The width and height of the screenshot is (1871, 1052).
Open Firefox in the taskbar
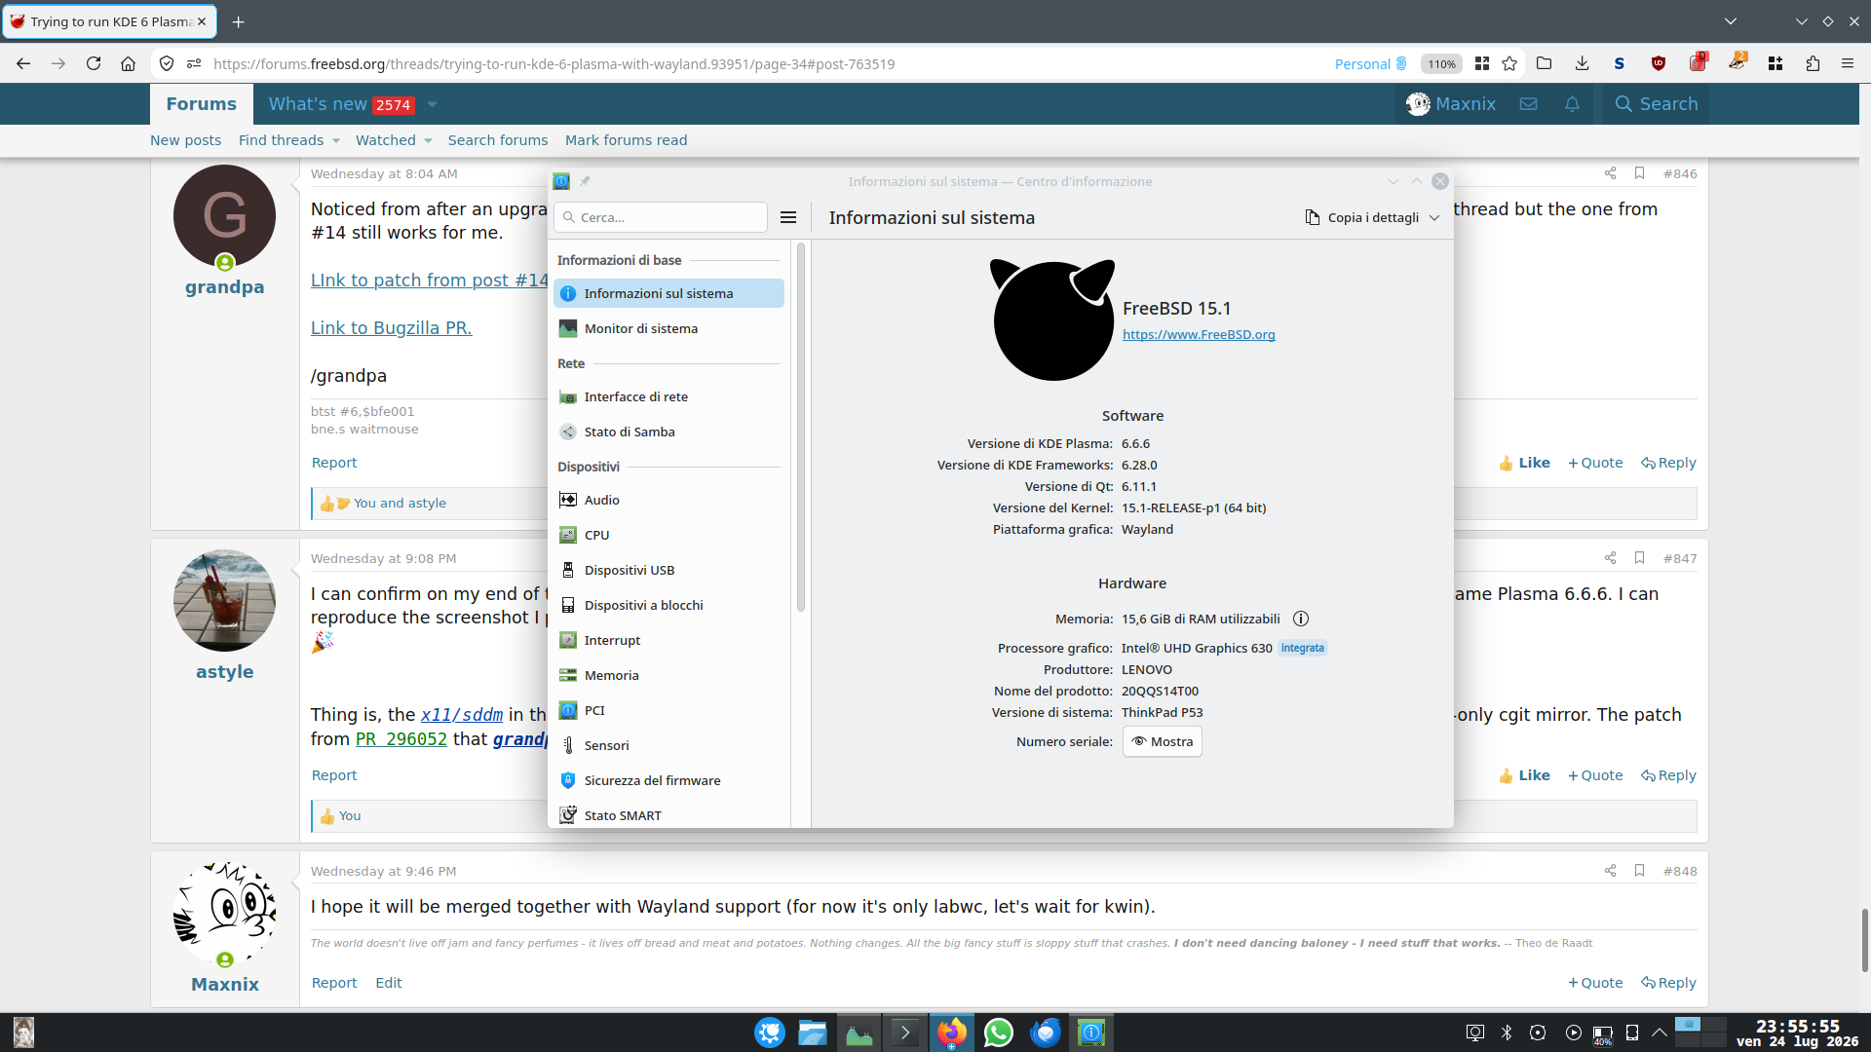pos(951,1033)
